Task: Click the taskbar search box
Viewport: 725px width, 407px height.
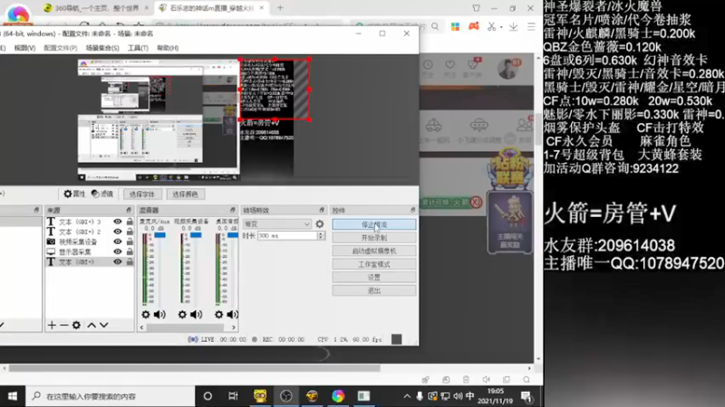Action: [x=110, y=396]
